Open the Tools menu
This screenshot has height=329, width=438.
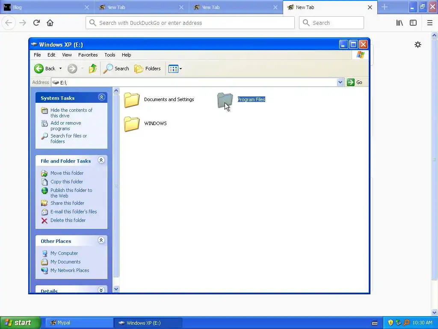pyautogui.click(x=110, y=55)
